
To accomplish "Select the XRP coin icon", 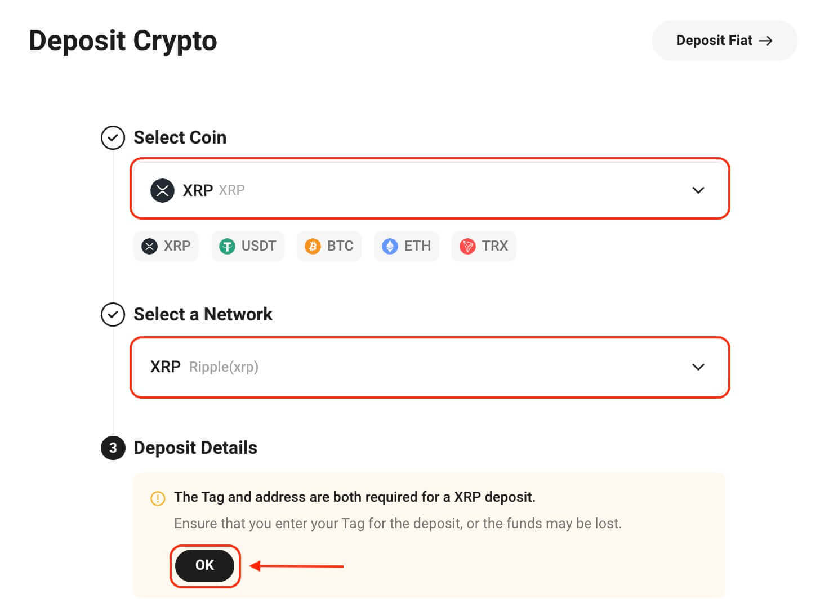I will (149, 246).
